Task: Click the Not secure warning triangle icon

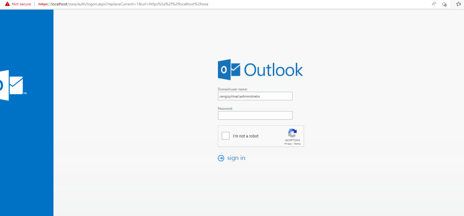Action: 7,4
